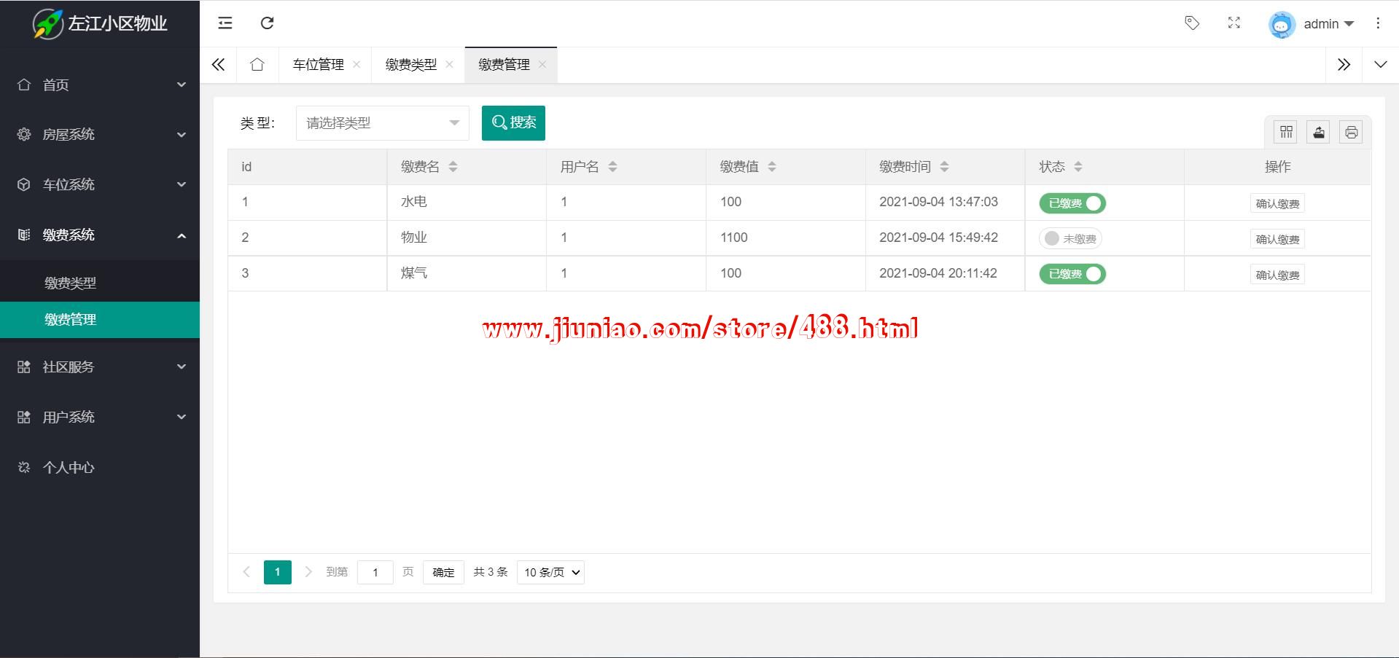
Task: Confirm payment for 物业 row
Action: pyautogui.click(x=1277, y=239)
